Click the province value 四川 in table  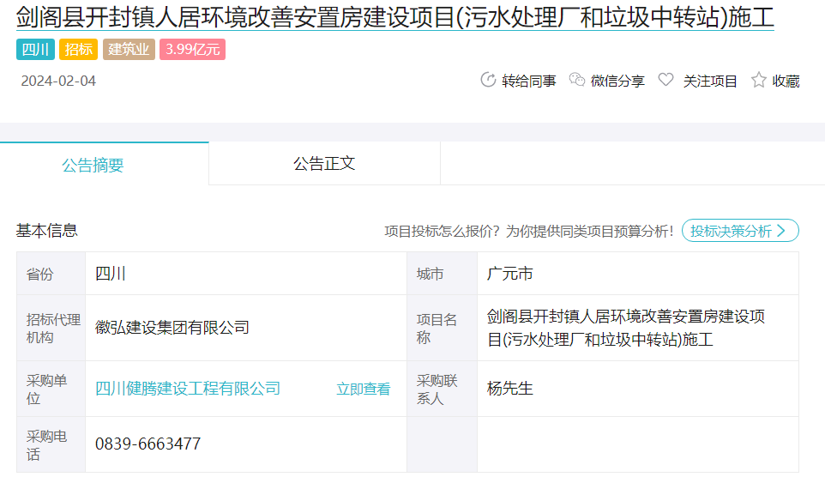[x=111, y=274]
